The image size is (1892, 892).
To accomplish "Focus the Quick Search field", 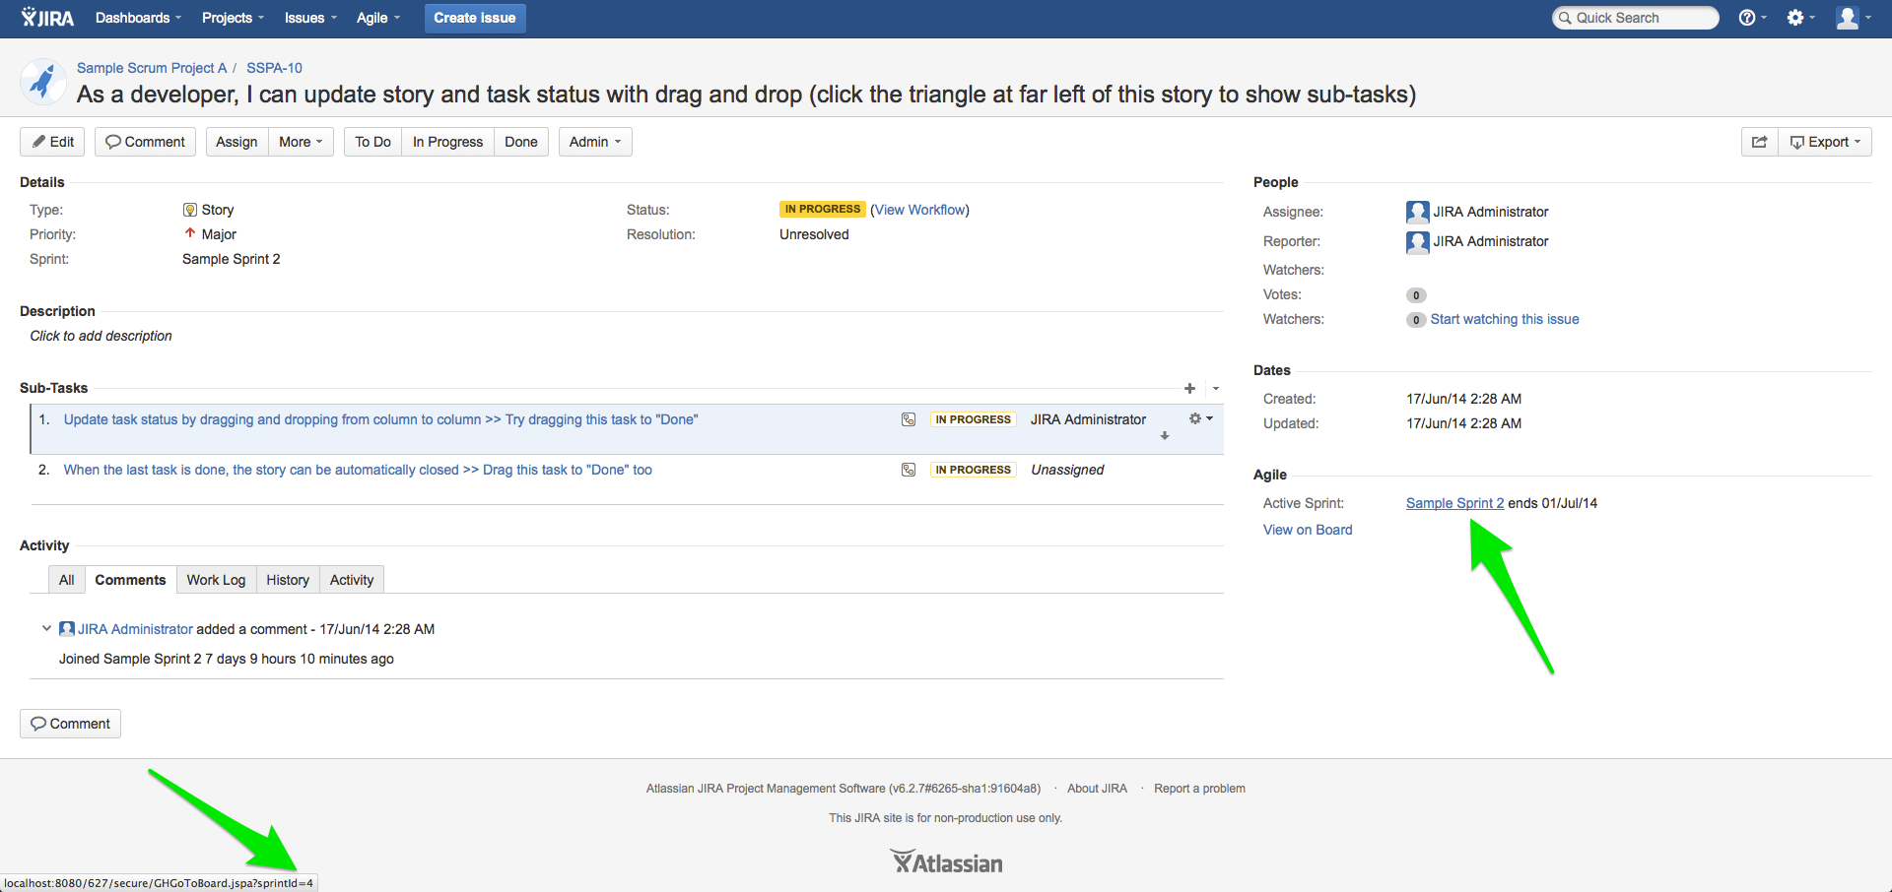I will click(x=1636, y=18).
